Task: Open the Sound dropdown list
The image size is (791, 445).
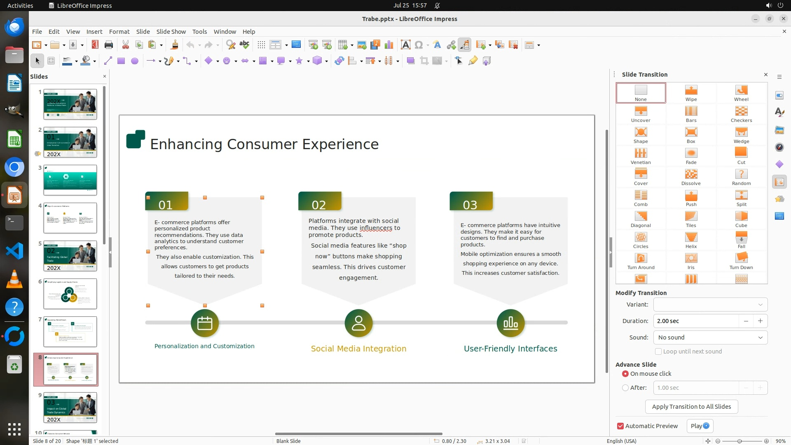Action: pos(710,337)
